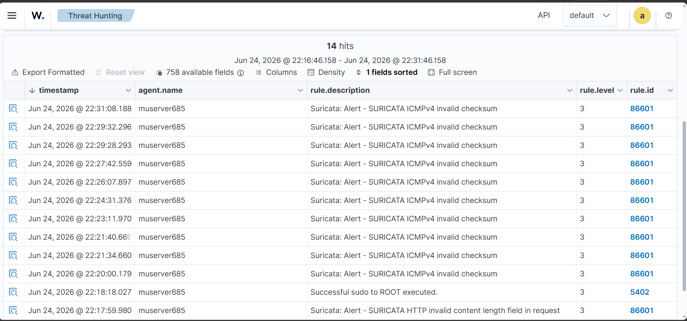Click Export Formatted button
Image resolution: width=687 pixels, height=321 pixels.
48,72
